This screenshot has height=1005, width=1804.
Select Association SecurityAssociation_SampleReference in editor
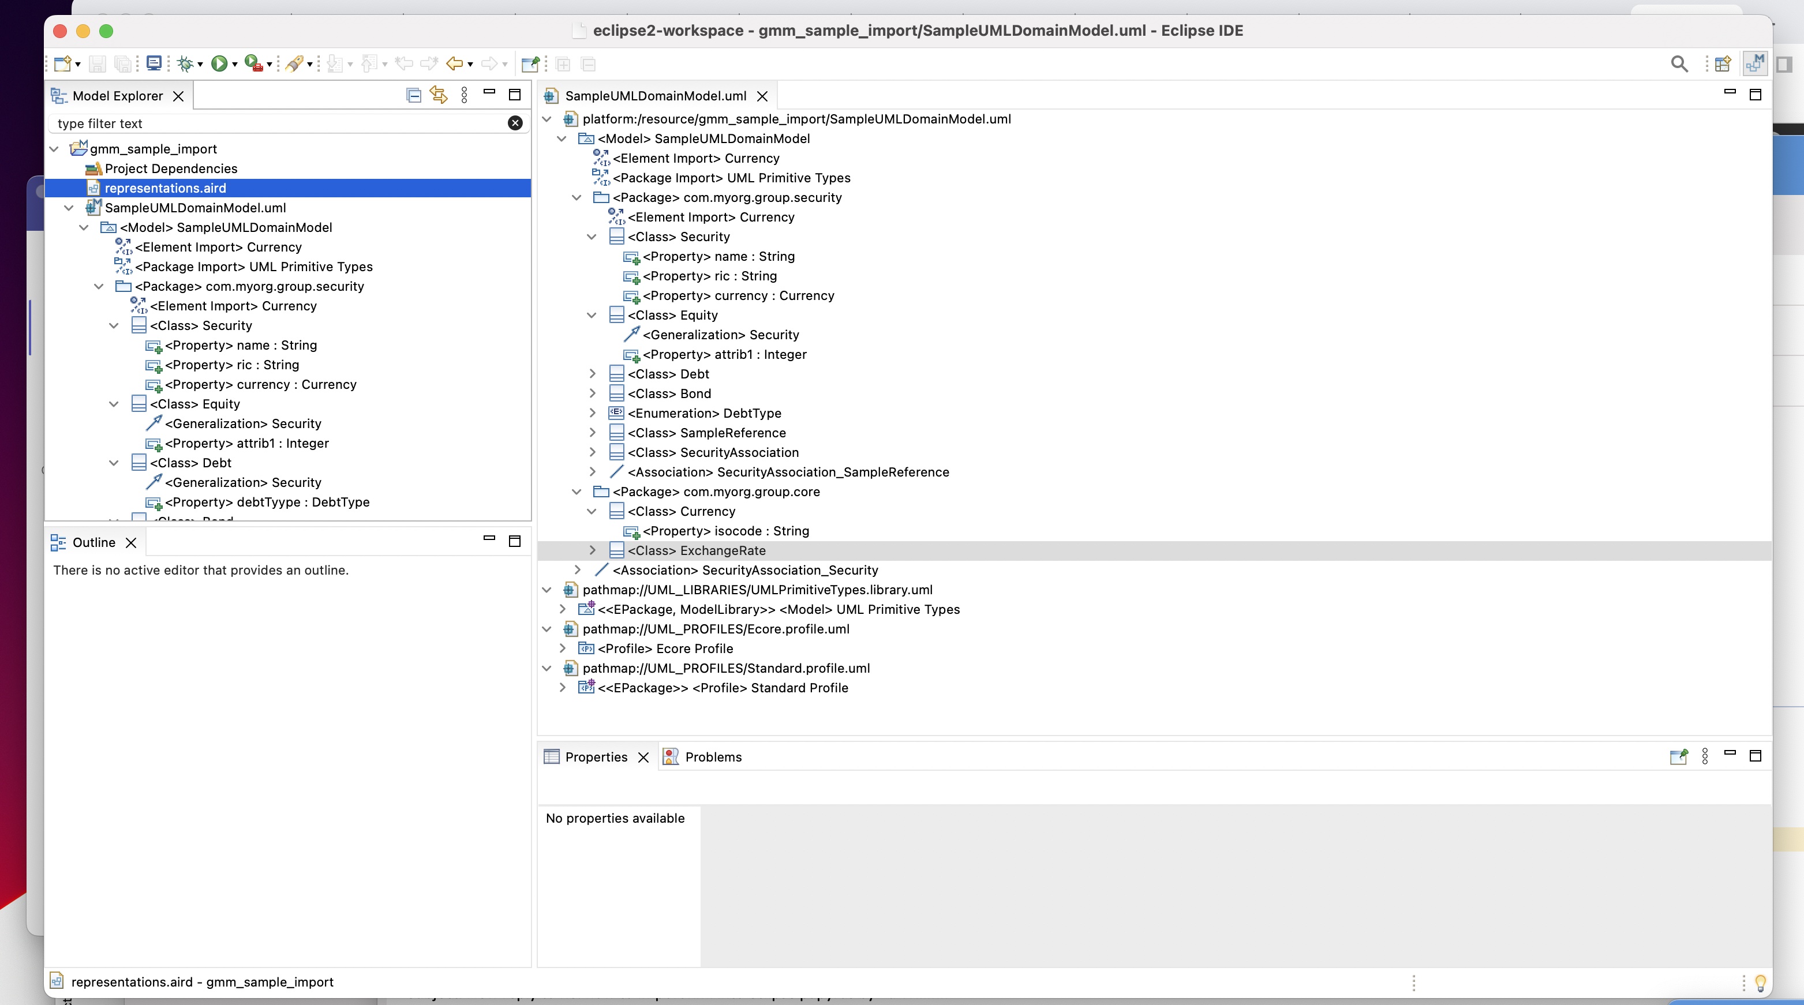(x=788, y=472)
